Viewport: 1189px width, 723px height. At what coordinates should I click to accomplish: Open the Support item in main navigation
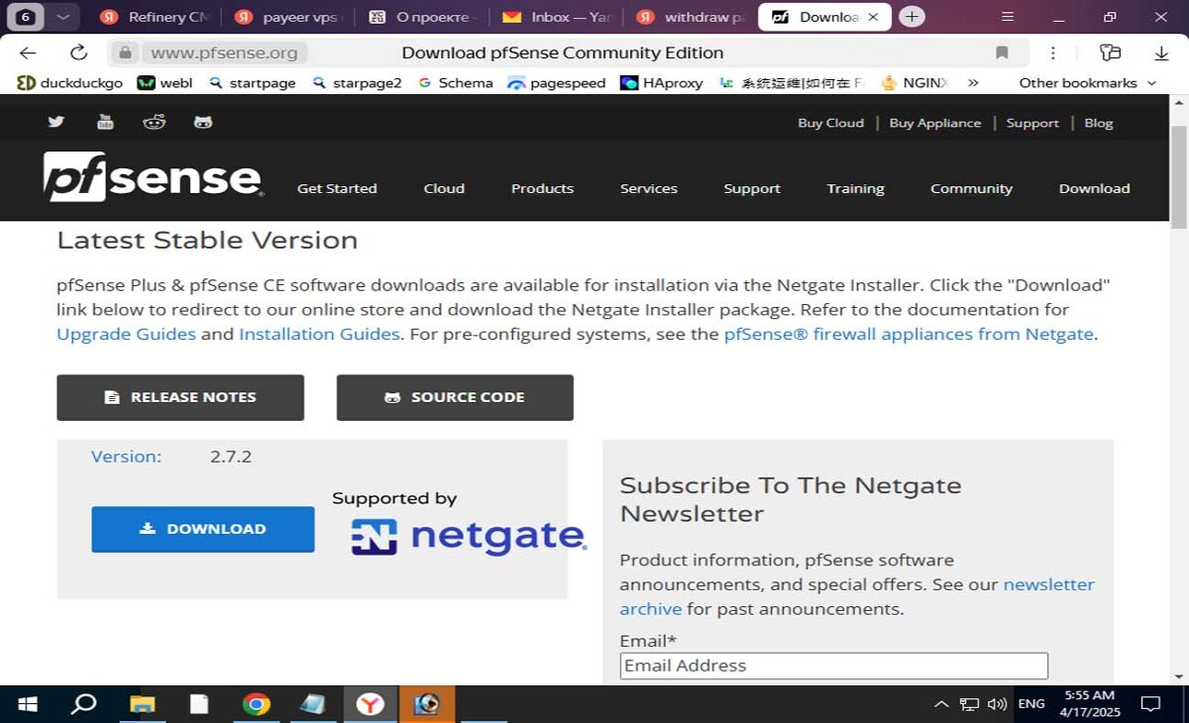(752, 188)
